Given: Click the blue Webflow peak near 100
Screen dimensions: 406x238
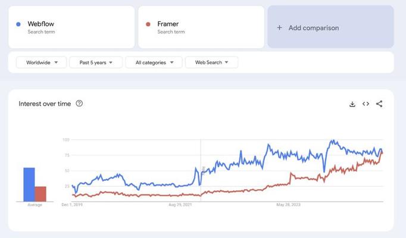Looking at the screenshot, I should pos(332,141).
